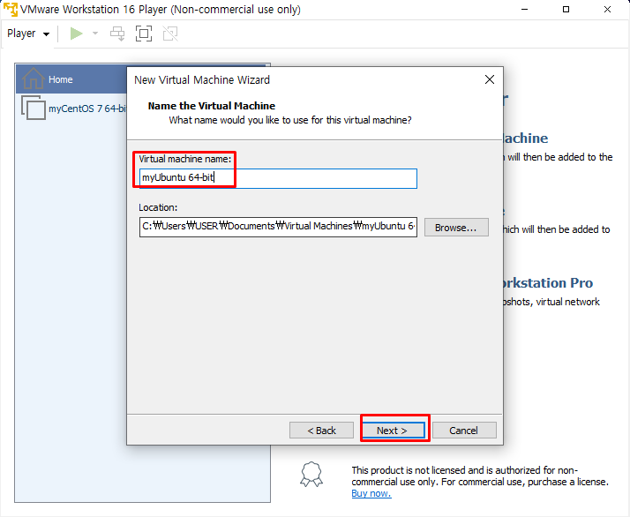Minimize the VMware Workstation Player window
The width and height of the screenshot is (630, 517).
pyautogui.click(x=524, y=9)
